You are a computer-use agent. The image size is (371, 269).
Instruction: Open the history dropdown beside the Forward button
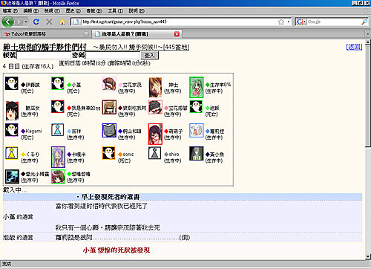coord(26,22)
